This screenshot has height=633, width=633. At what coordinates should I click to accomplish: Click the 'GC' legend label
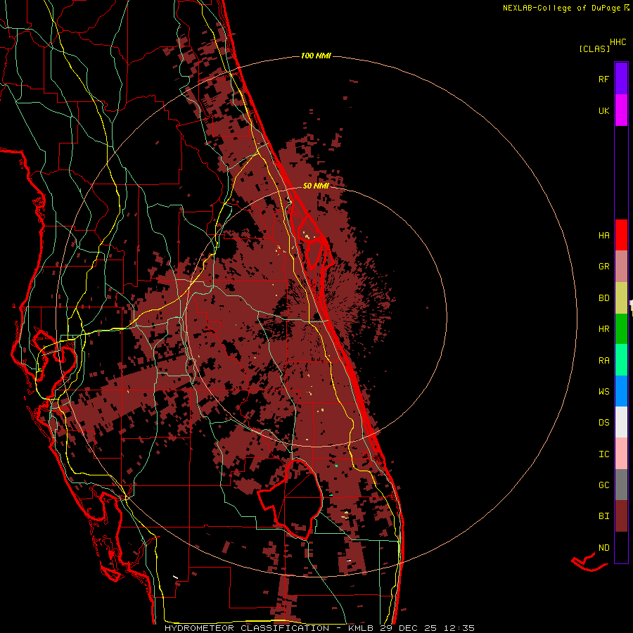tap(604, 485)
